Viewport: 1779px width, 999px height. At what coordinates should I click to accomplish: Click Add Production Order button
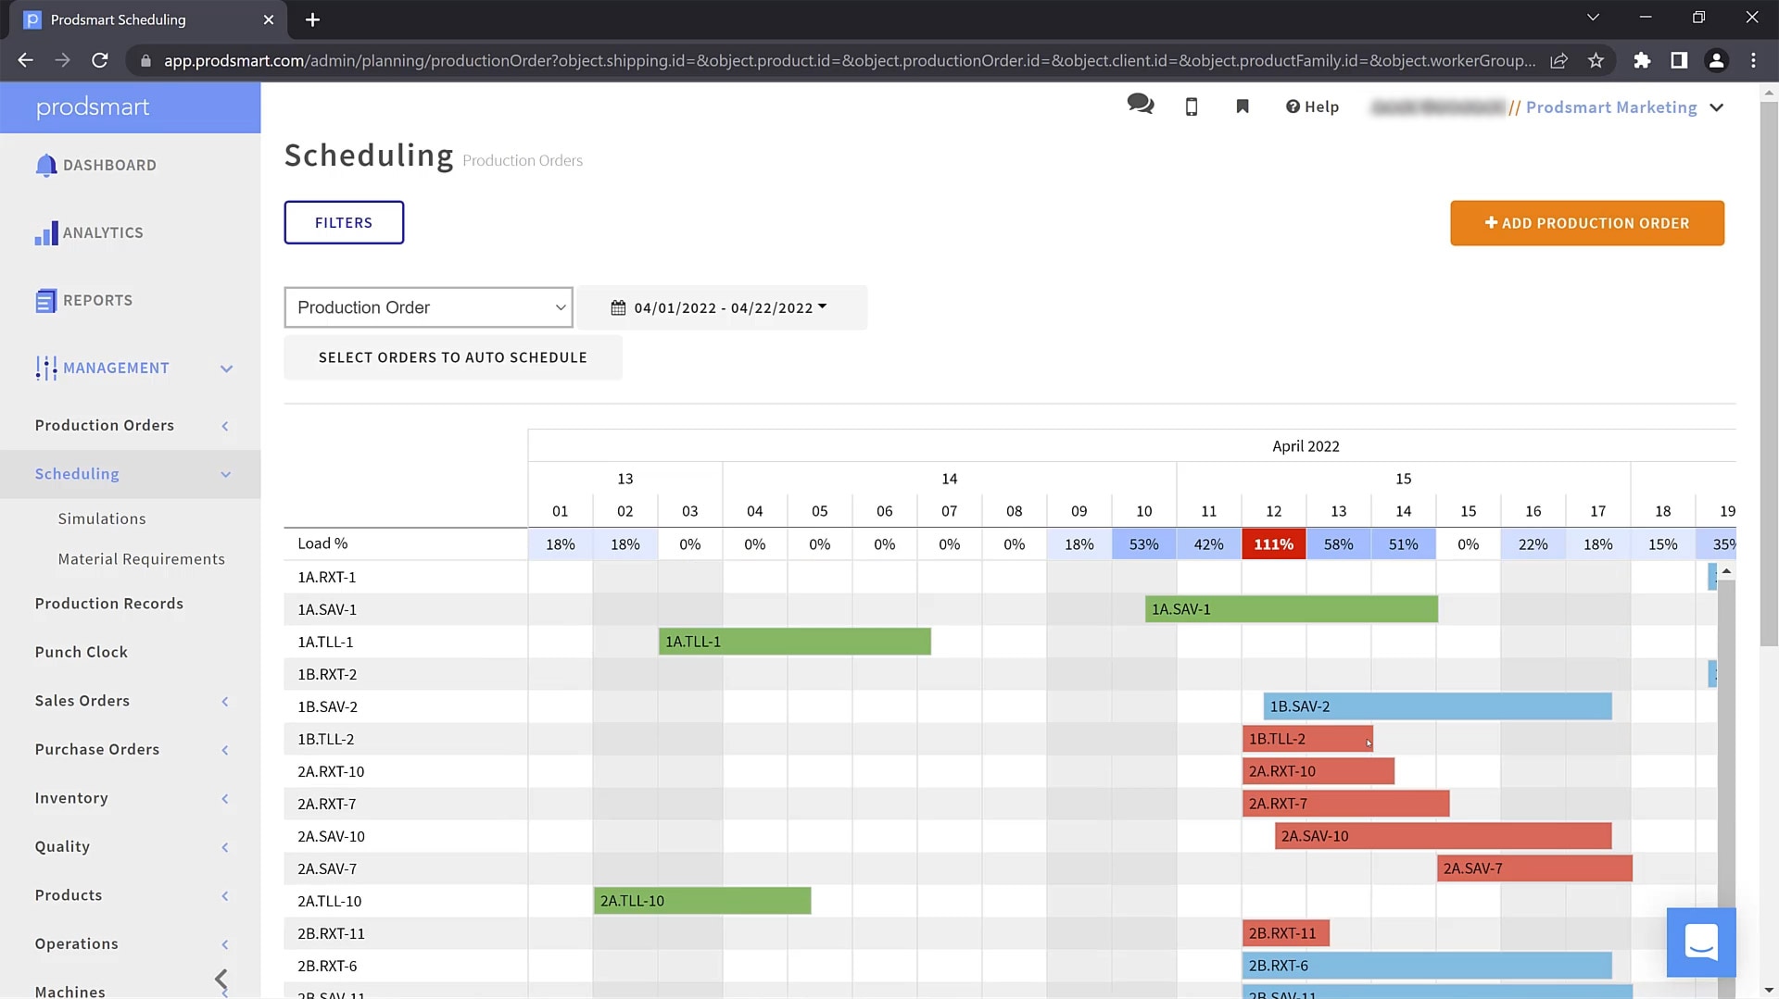[1586, 223]
